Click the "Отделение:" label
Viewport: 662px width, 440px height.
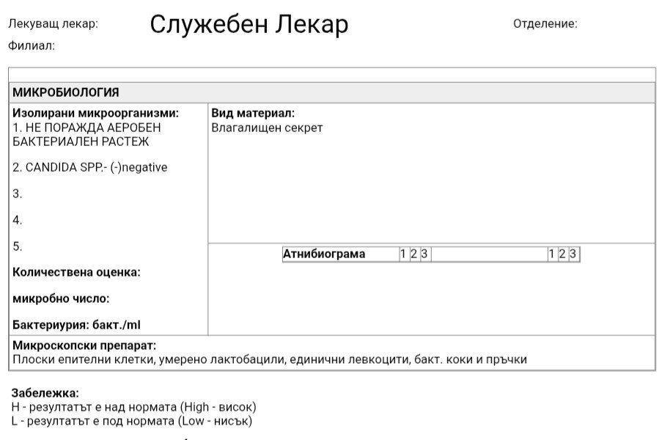[x=545, y=23]
